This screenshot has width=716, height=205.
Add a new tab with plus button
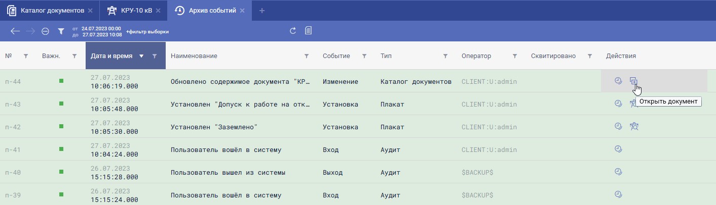click(262, 11)
